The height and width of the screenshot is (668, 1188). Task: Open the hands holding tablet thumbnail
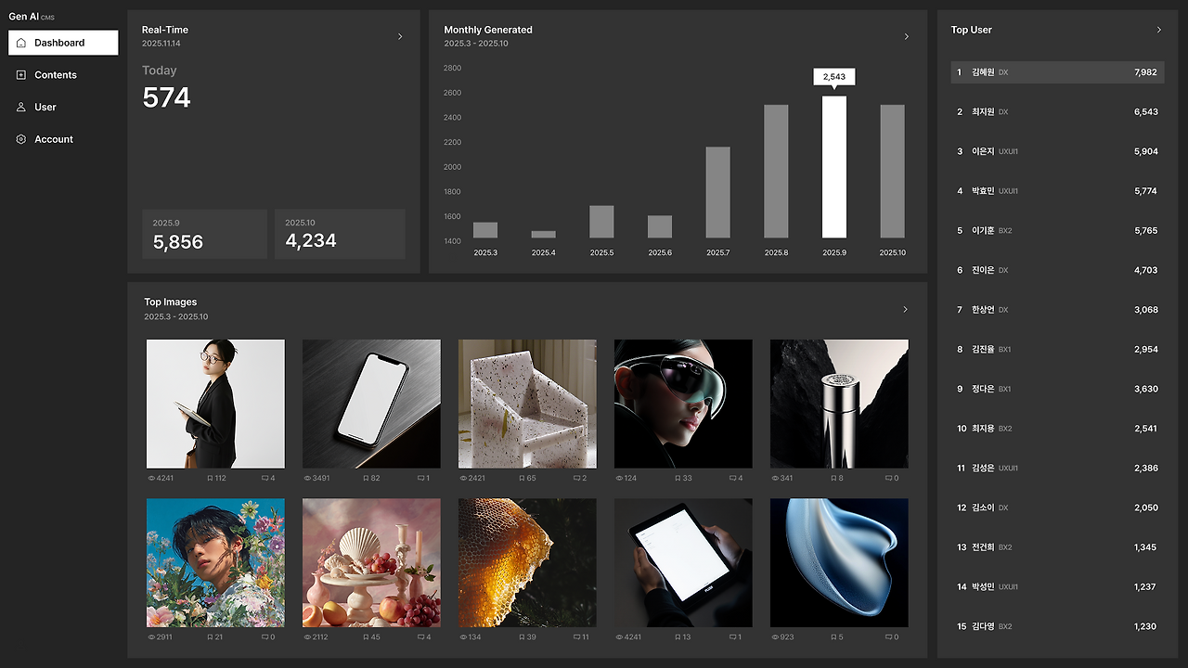pyautogui.click(x=683, y=563)
